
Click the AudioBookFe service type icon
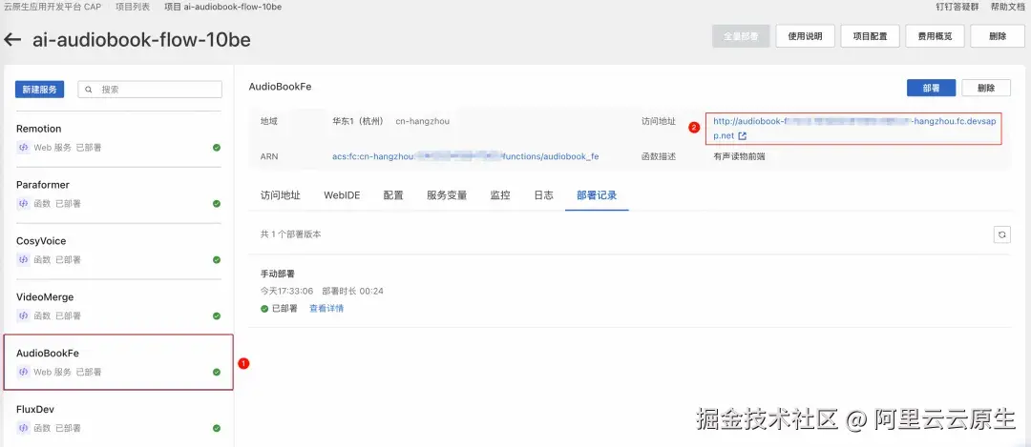pos(23,372)
